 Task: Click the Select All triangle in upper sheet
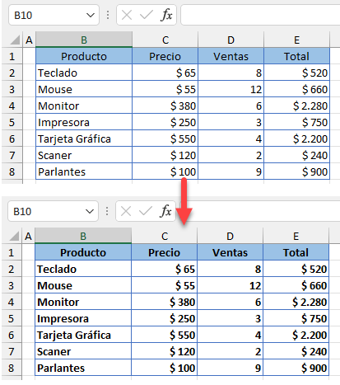(15, 40)
